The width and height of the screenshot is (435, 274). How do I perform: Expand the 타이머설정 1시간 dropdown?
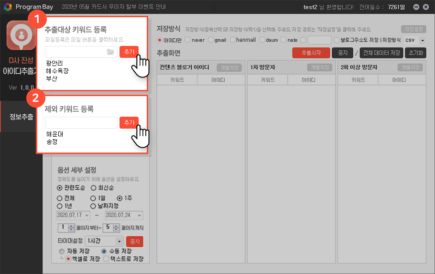pyautogui.click(x=119, y=241)
